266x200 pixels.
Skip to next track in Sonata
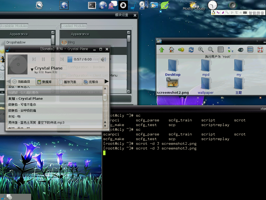pos(62,59)
